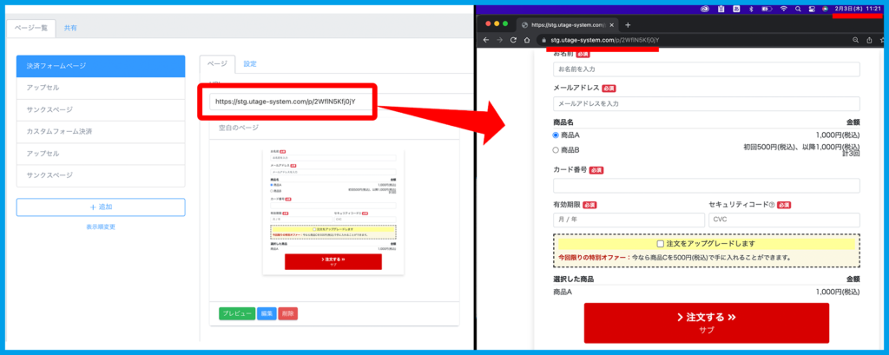Click the red 注文する button
The width and height of the screenshot is (889, 355).
point(706,322)
